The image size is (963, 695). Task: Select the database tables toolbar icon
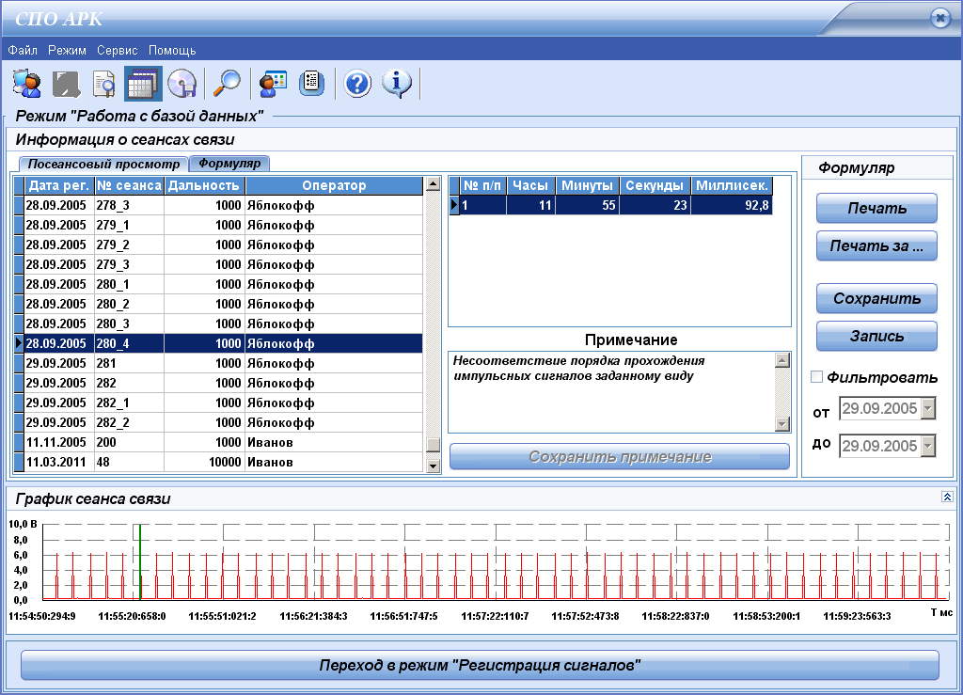[141, 84]
